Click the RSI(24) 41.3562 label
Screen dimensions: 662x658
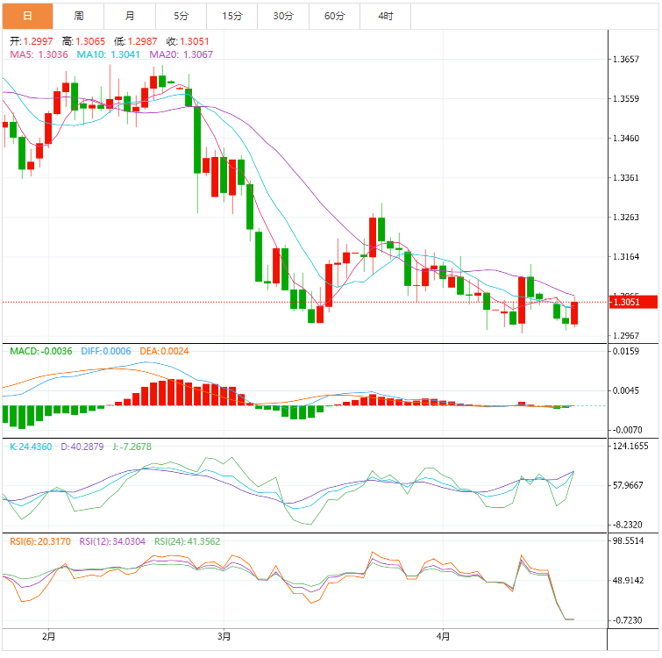click(x=187, y=541)
